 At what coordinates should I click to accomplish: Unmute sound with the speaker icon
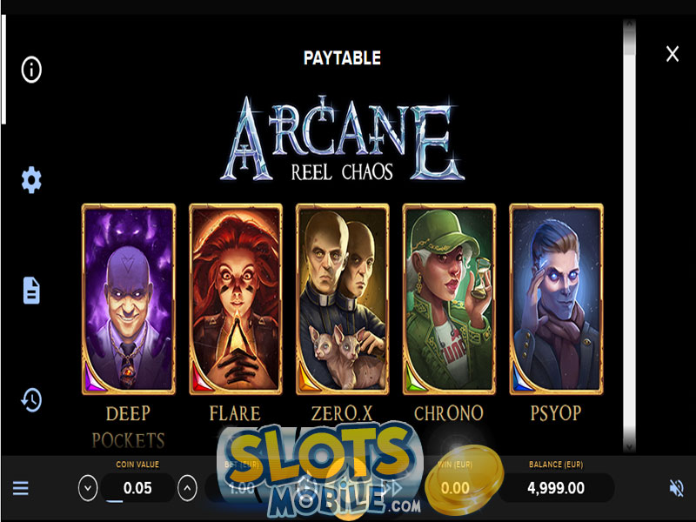click(x=677, y=488)
